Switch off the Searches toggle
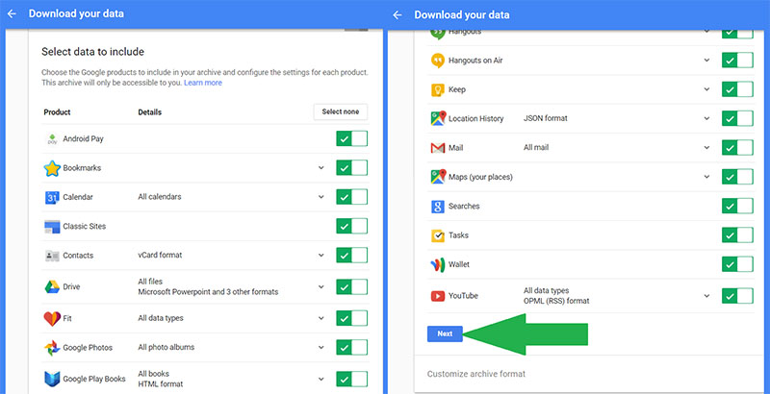Image resolution: width=770 pixels, height=394 pixels. [737, 207]
